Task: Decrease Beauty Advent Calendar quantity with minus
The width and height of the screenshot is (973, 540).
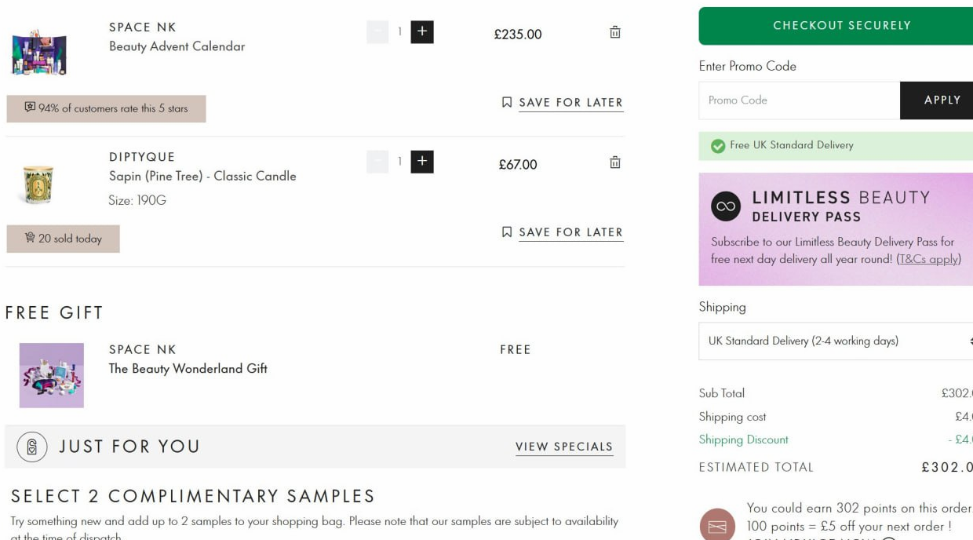Action: pos(377,32)
